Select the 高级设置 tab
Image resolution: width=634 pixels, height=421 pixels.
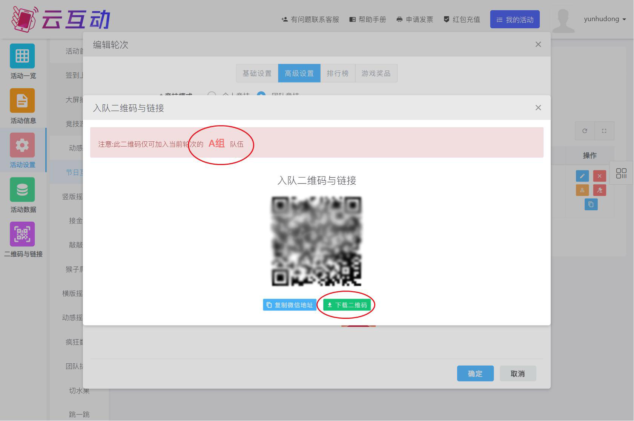click(x=299, y=73)
